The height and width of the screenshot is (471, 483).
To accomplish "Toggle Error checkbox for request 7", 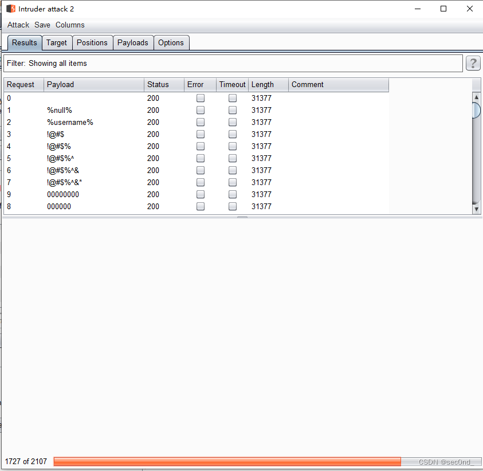I will click(x=201, y=182).
